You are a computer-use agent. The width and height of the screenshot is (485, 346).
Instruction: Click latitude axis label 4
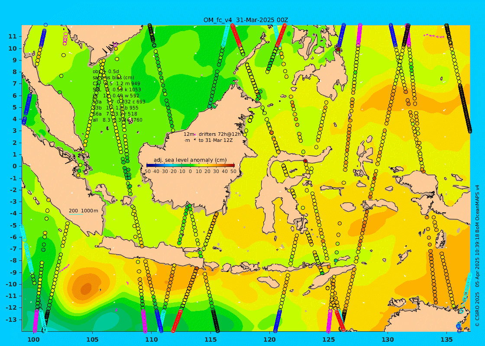pos(14,119)
